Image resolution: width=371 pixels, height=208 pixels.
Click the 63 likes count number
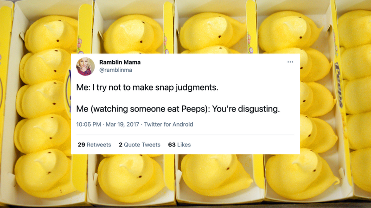(x=172, y=145)
